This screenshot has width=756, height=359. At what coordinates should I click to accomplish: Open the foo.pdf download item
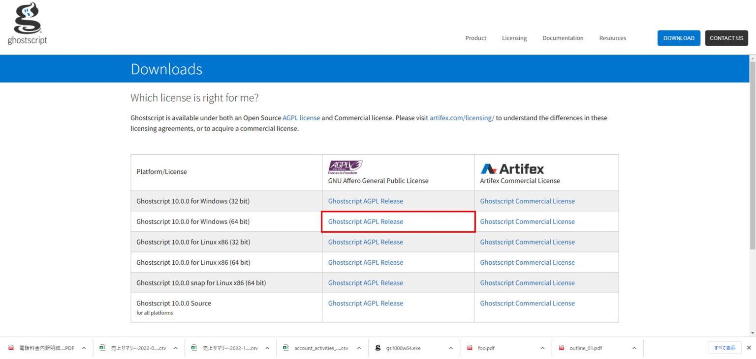coord(486,348)
